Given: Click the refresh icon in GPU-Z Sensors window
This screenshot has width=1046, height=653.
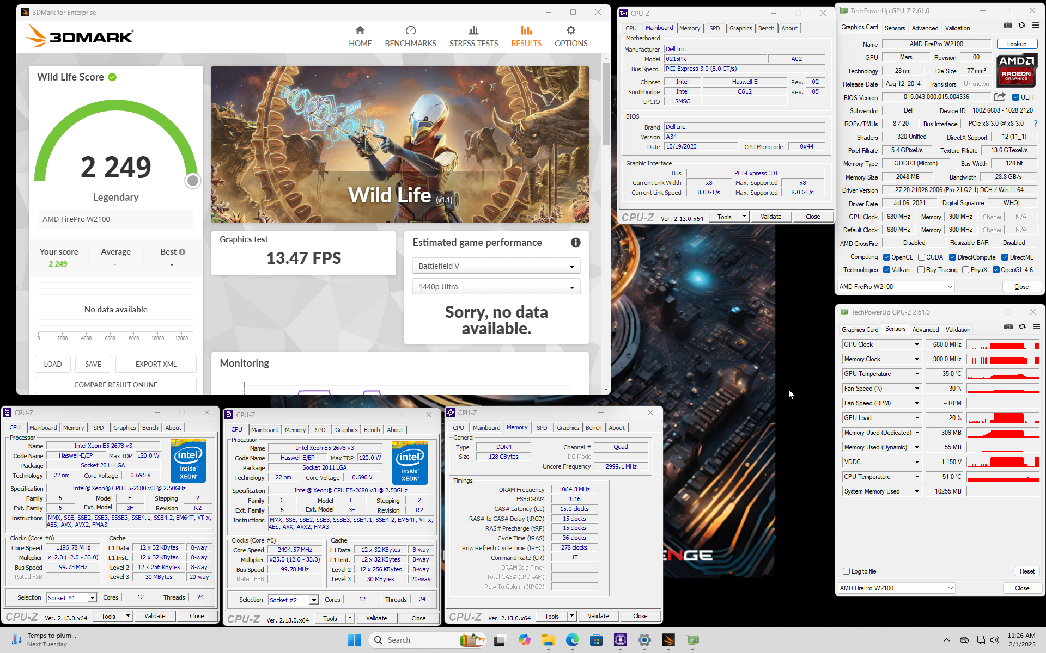Looking at the screenshot, I should point(1023,326).
